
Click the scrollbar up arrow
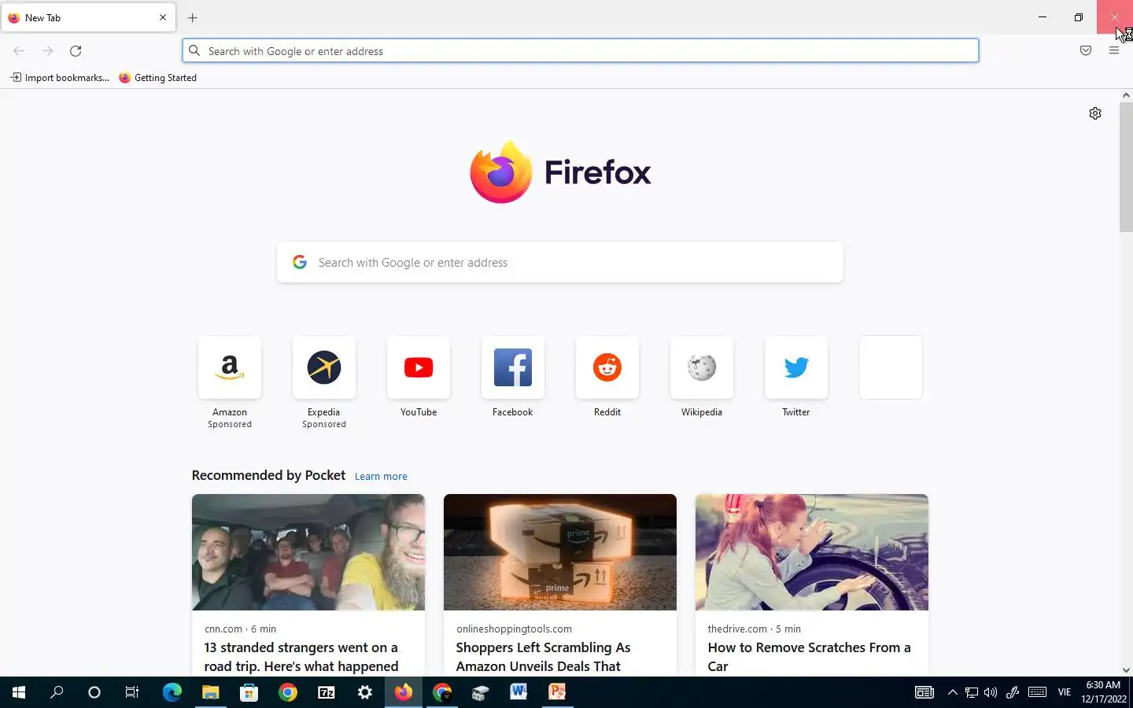pyautogui.click(x=1126, y=95)
